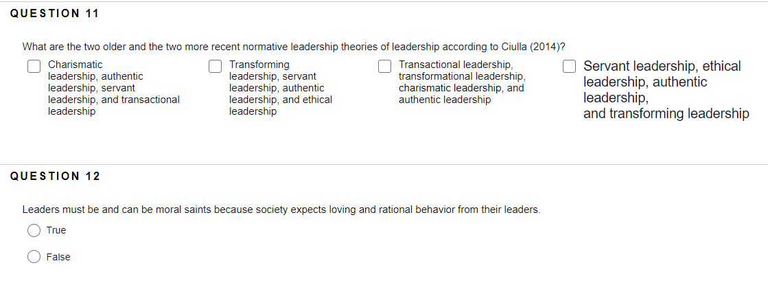This screenshot has width=768, height=283.
Task: Click the answer text starting with 'Transforming leadership, servant'
Action: coord(281,89)
